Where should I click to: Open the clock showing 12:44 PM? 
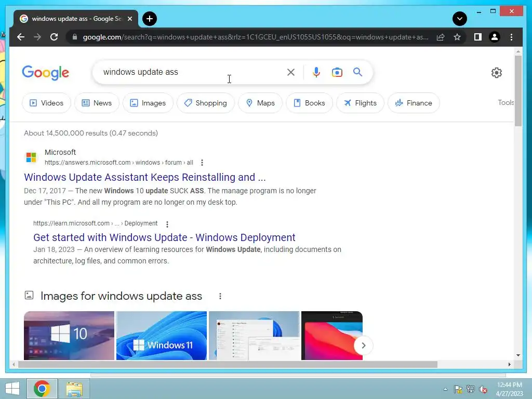[x=509, y=389]
